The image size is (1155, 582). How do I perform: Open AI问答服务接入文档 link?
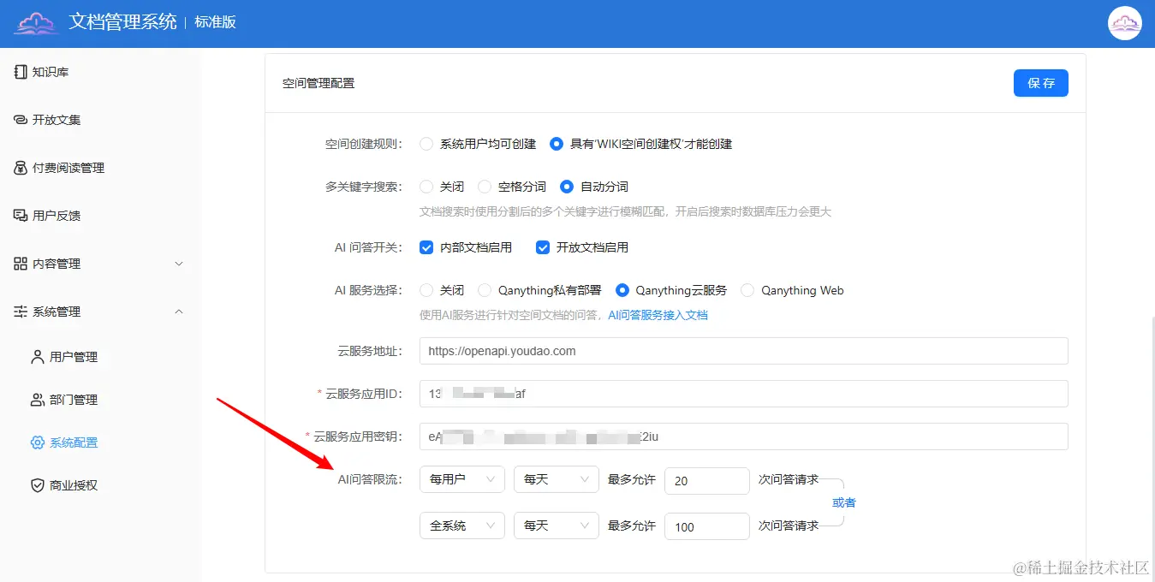(658, 315)
